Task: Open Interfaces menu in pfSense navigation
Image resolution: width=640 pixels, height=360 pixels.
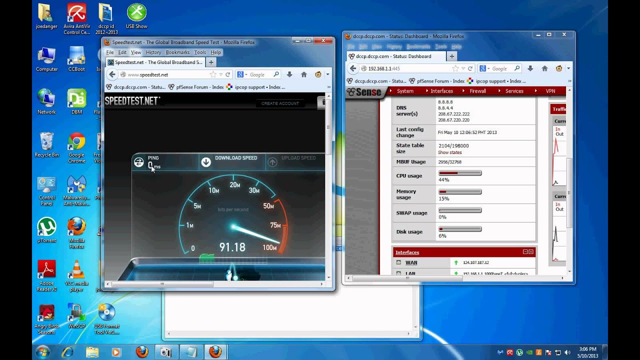Action: pyautogui.click(x=441, y=91)
